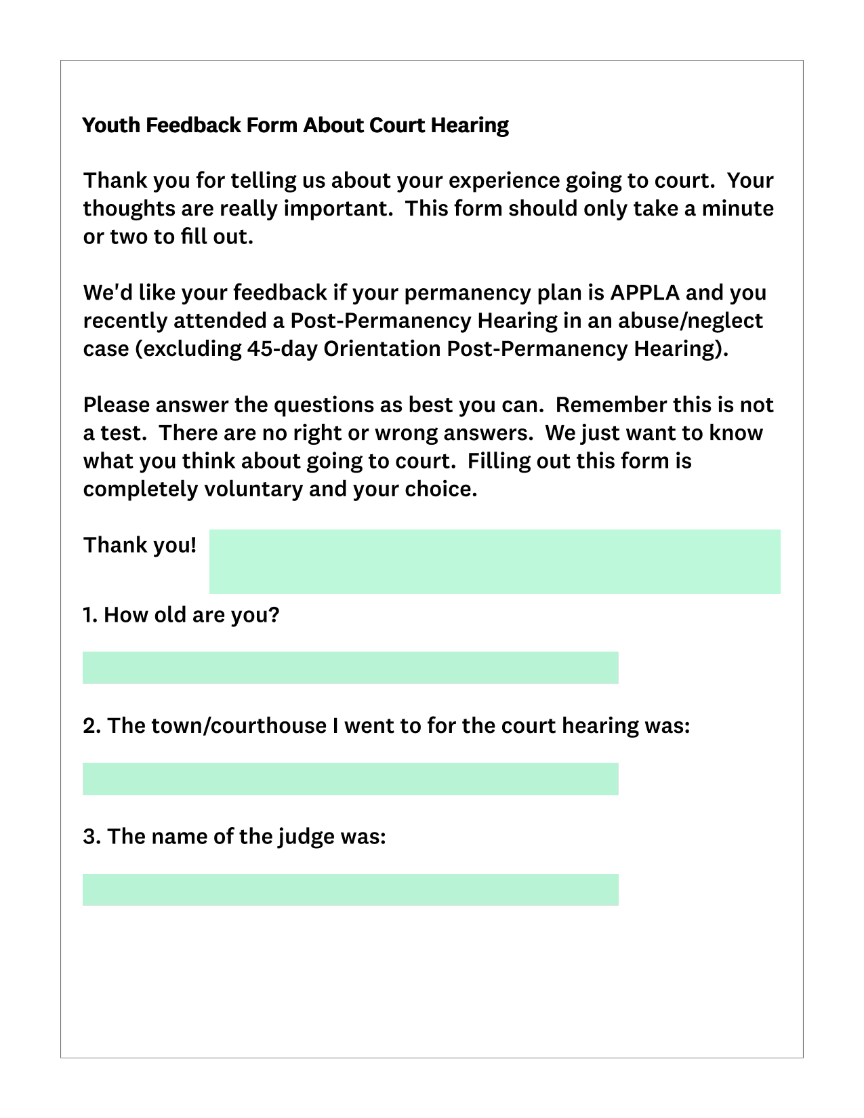Focus the judge's name answer field
The width and height of the screenshot is (864, 1118).
[350, 890]
